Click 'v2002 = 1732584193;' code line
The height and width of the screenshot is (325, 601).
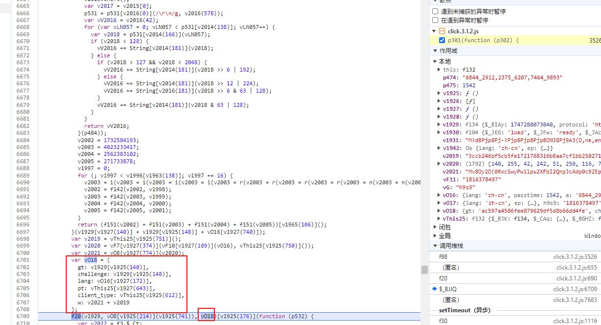pos(108,140)
